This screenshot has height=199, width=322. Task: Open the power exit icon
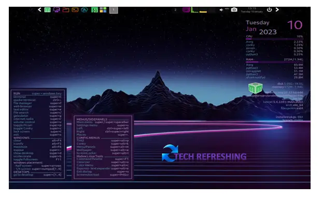click(x=269, y=10)
